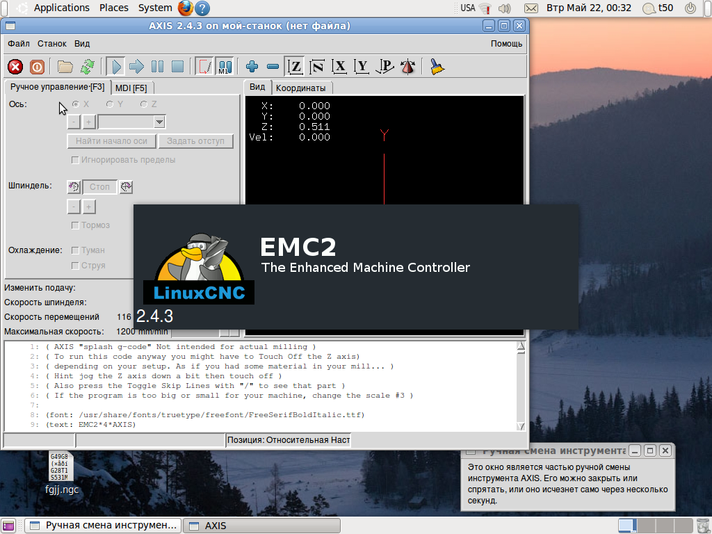Increase spindle speed plus button
Viewport: 712px width, 534px height.
88,207
